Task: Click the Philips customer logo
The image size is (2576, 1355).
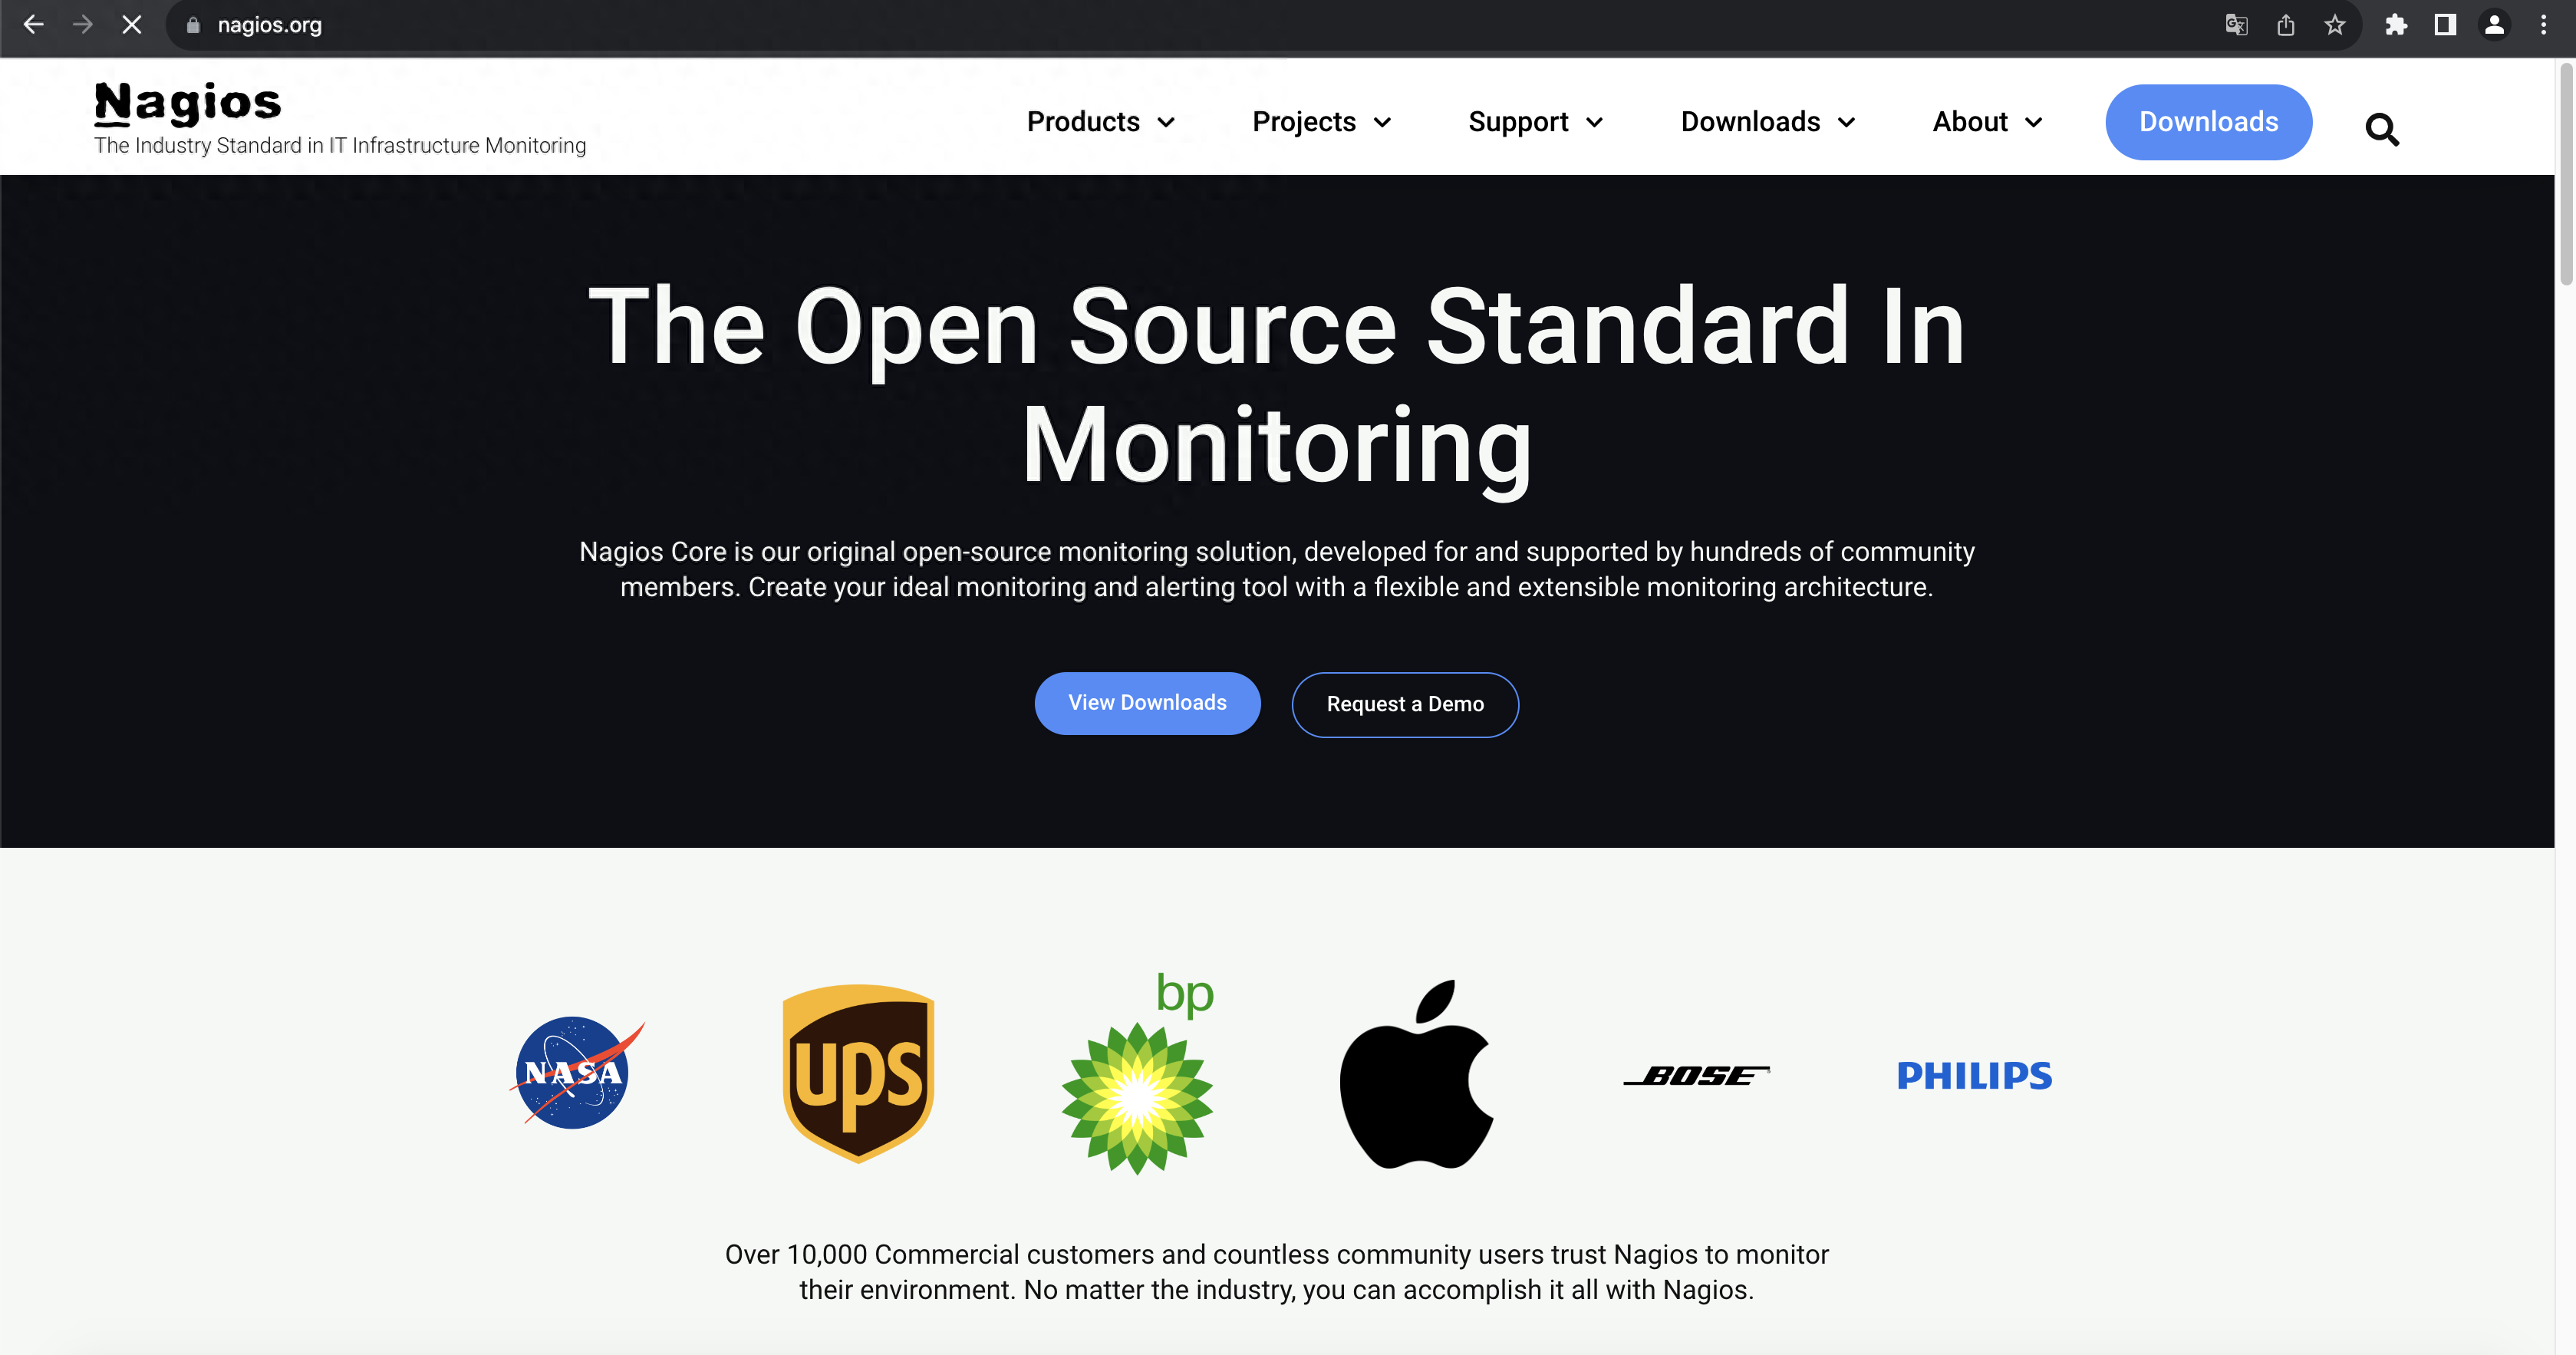Action: pyautogui.click(x=1975, y=1073)
